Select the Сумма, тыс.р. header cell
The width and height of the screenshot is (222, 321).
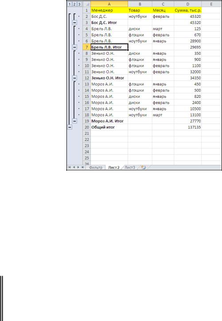[x=188, y=10]
